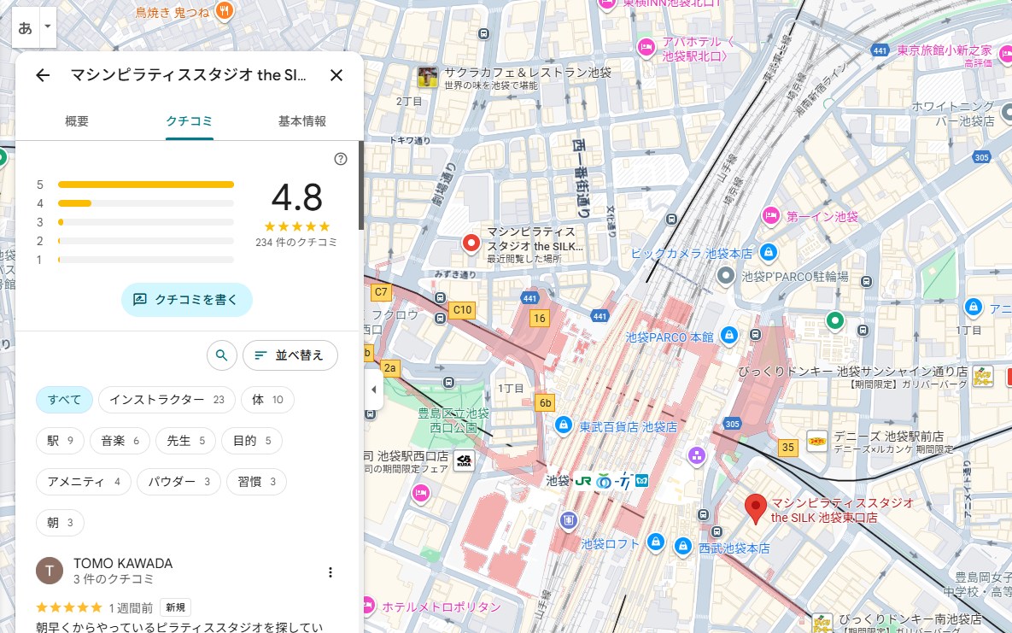This screenshot has width=1012, height=633.
Task: Click the 5-star rating bar
Action: (x=145, y=185)
